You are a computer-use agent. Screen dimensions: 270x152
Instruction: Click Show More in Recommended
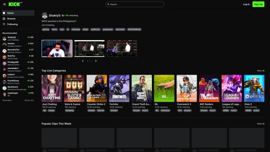[x=7, y=100]
